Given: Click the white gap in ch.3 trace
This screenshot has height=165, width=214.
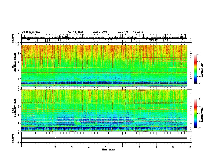Looking at the screenshot, I should tap(56, 138).
